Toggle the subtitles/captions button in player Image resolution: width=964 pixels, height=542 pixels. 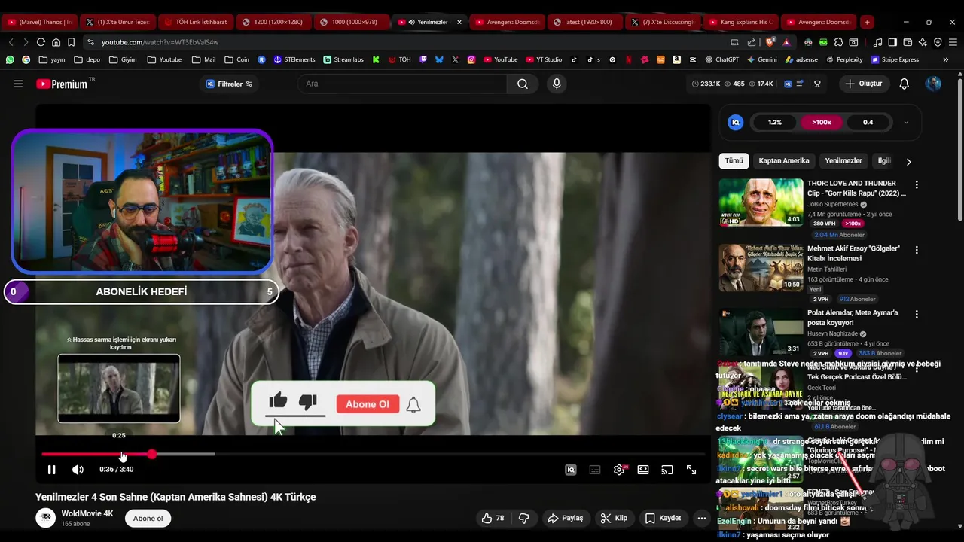tap(595, 470)
